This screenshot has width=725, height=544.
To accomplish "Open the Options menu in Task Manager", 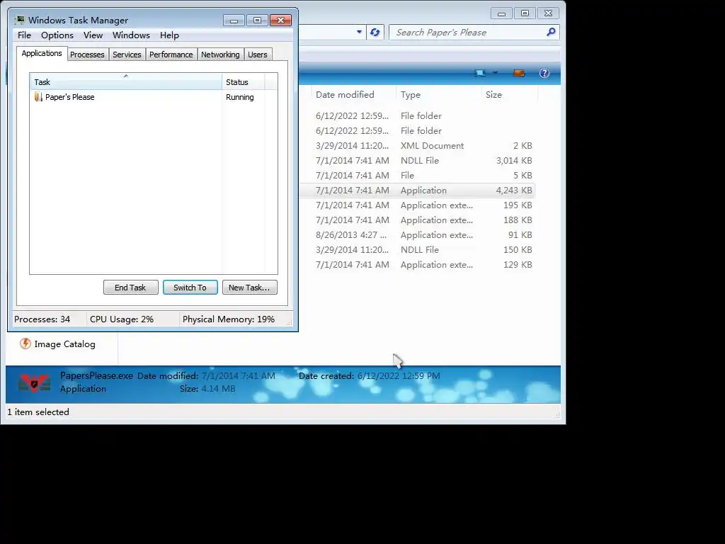I will (x=57, y=35).
